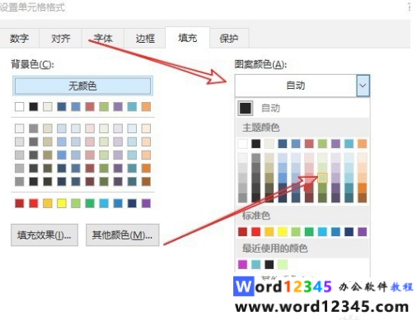417x320 pixels.
Task: Select blue in dropdown 标准色 row
Action: click(x=335, y=232)
